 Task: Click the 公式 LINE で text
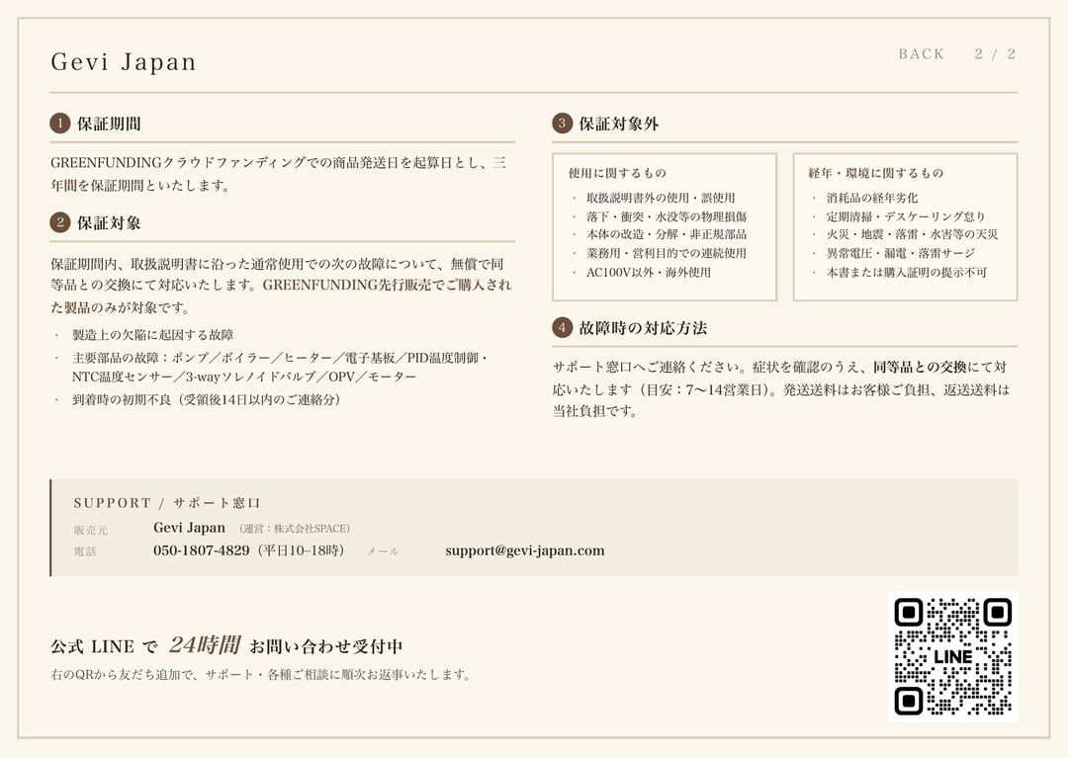pos(104,646)
